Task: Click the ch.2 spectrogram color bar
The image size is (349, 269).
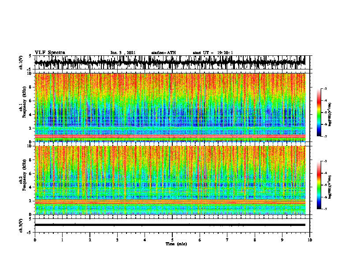Action: tap(319, 185)
